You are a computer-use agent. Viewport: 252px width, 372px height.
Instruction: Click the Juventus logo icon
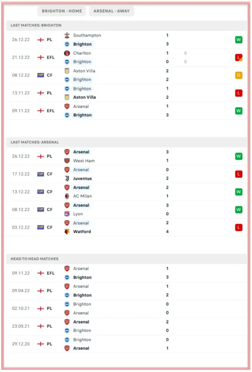tap(67, 178)
